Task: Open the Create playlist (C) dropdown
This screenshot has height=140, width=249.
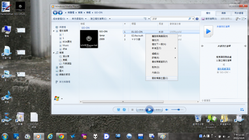Action: (x=100, y=19)
